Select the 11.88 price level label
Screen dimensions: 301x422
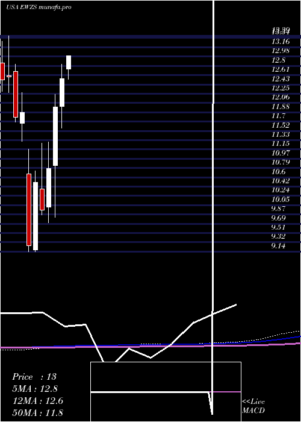tap(281, 107)
